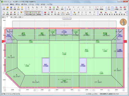Toggle the 塗り fill display
This screenshot has height=96, width=129.
(35, 13)
